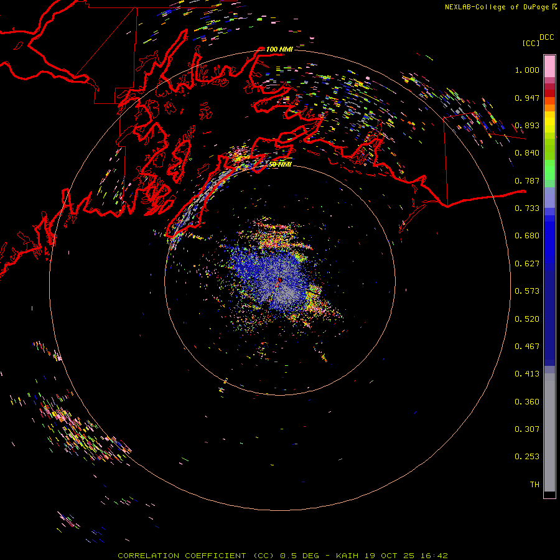Select the 0.413 color scale value
The width and height of the screenshot is (560, 560).
click(x=527, y=374)
